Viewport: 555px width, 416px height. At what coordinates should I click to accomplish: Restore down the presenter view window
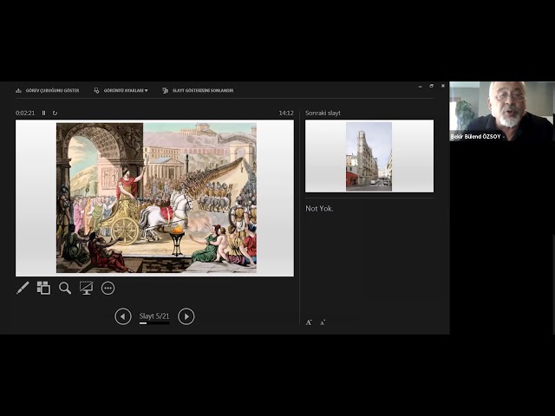click(x=432, y=86)
